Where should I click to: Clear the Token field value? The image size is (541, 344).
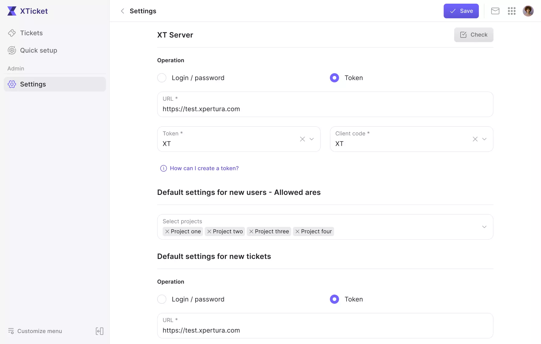(302, 139)
